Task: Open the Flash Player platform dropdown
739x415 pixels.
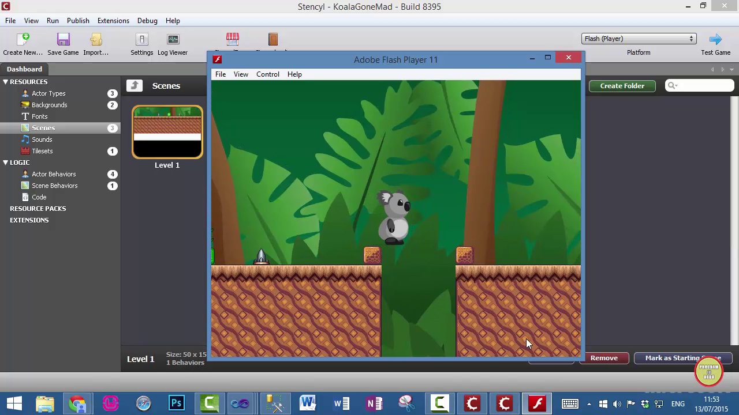Action: (639, 39)
